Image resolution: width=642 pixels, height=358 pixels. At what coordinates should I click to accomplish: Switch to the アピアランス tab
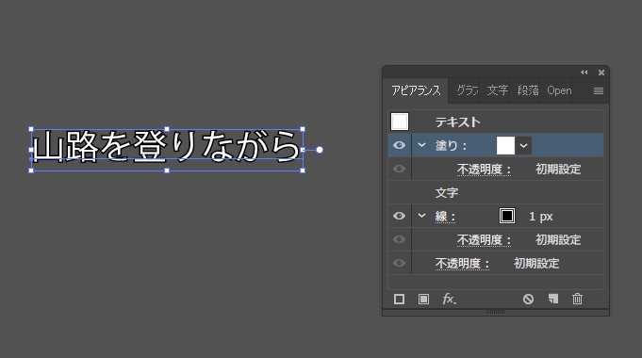416,90
